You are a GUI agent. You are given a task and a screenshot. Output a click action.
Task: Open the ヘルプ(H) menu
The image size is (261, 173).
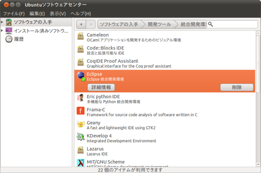tap(81, 13)
